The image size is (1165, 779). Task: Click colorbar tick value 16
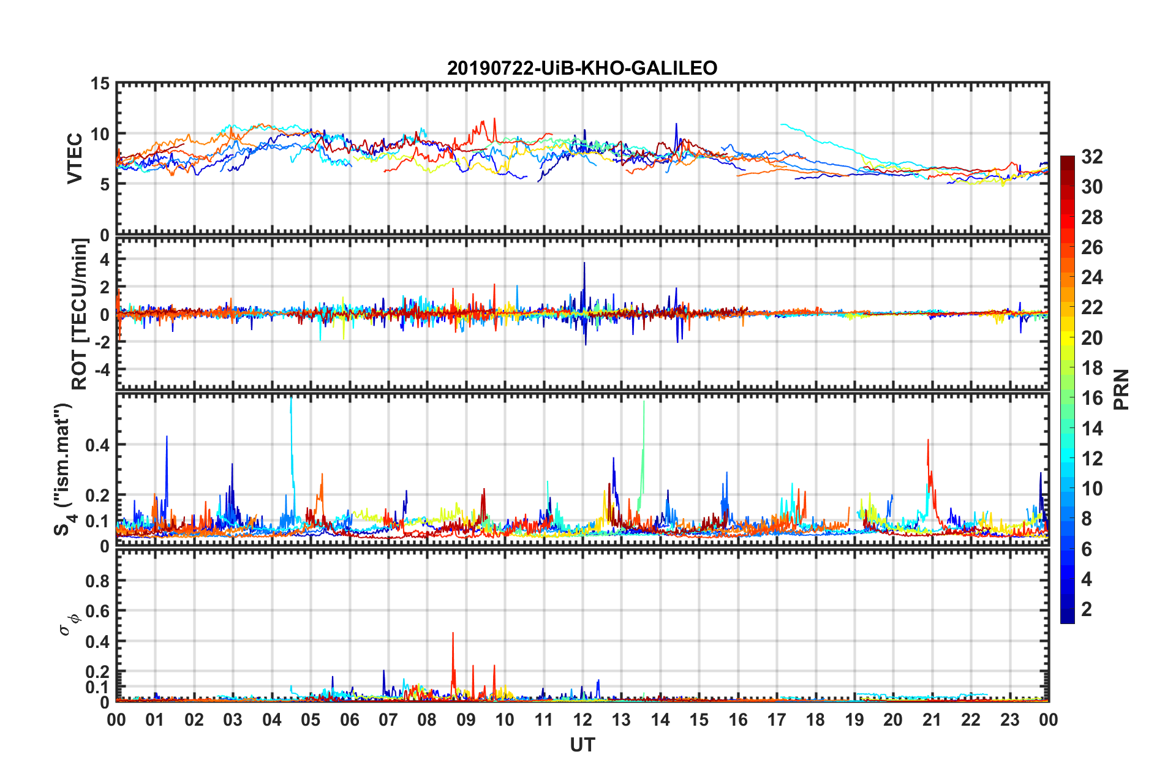click(1092, 398)
